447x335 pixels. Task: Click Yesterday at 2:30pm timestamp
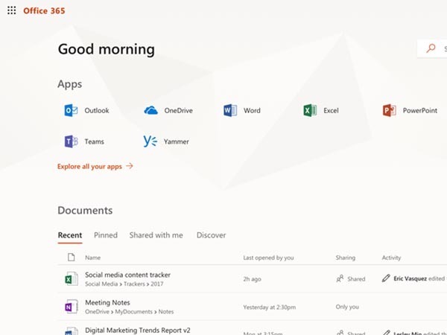click(x=270, y=307)
